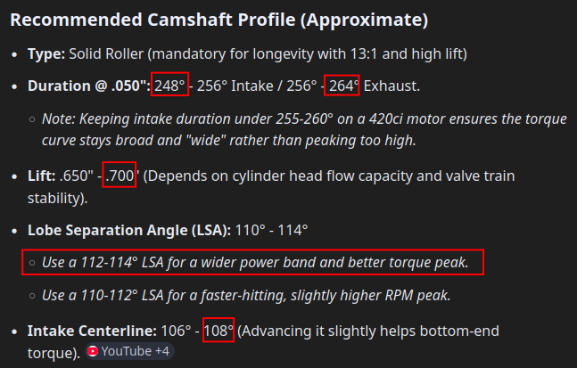
Task: Click the highlighted "264°" exhaust duration value
Action: pyautogui.click(x=342, y=86)
